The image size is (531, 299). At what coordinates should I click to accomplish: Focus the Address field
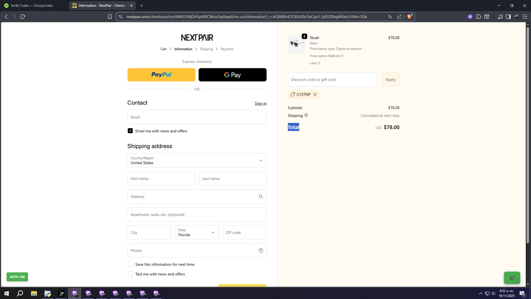197,197
